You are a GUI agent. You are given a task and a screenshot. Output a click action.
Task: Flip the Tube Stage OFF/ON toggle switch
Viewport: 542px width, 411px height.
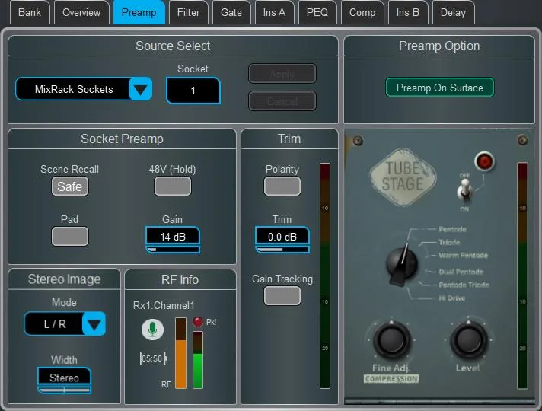(465, 191)
